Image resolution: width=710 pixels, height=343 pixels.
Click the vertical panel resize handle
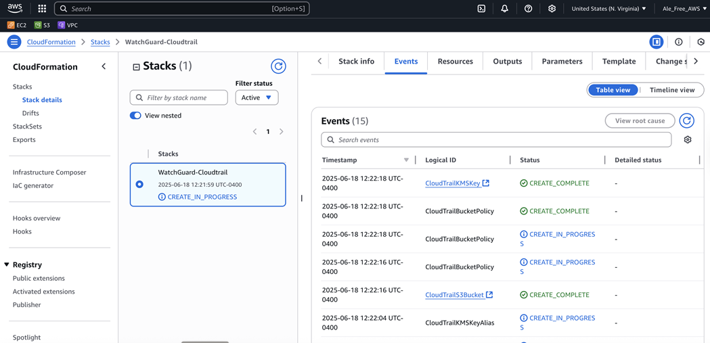pyautogui.click(x=301, y=198)
